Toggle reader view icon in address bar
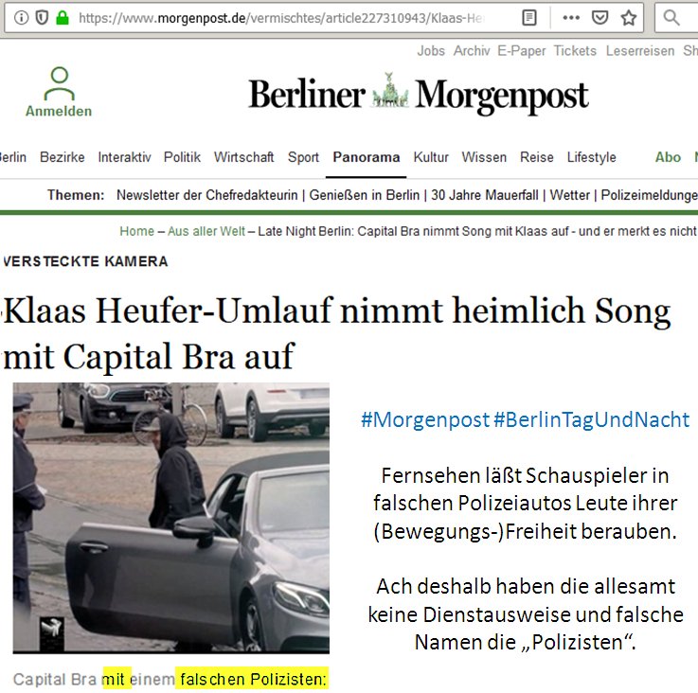The image size is (698, 693). click(528, 18)
